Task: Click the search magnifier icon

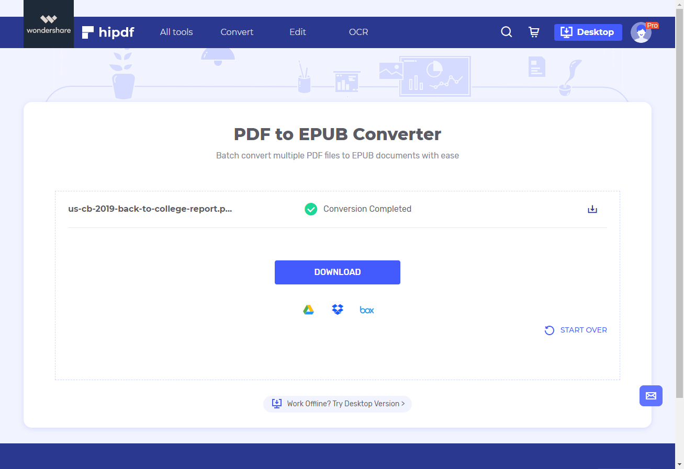Action: 507,32
